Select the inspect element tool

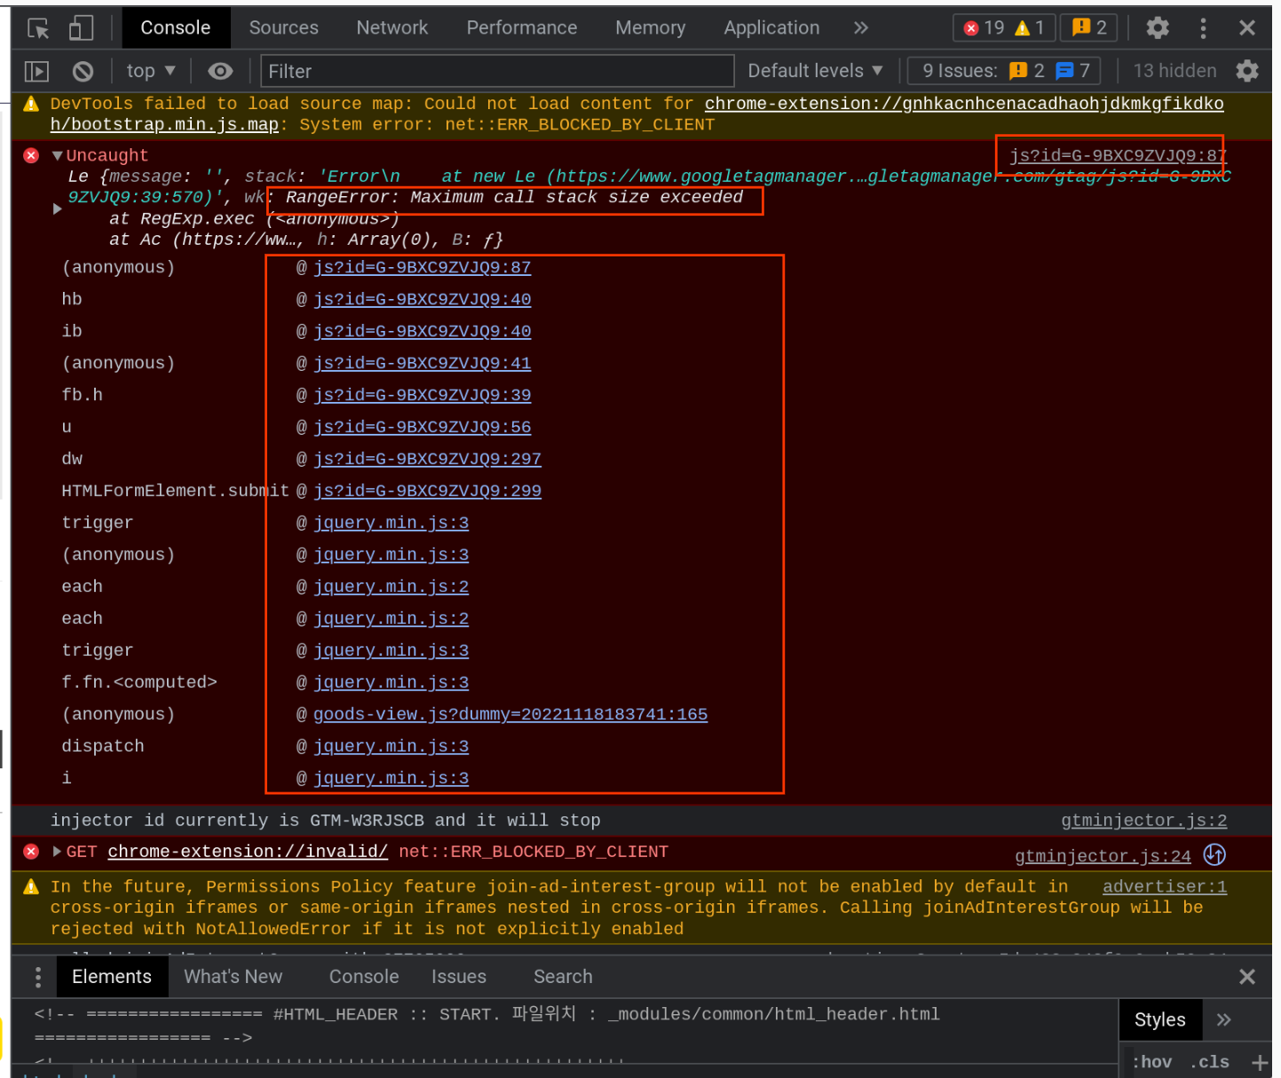pyautogui.click(x=36, y=28)
